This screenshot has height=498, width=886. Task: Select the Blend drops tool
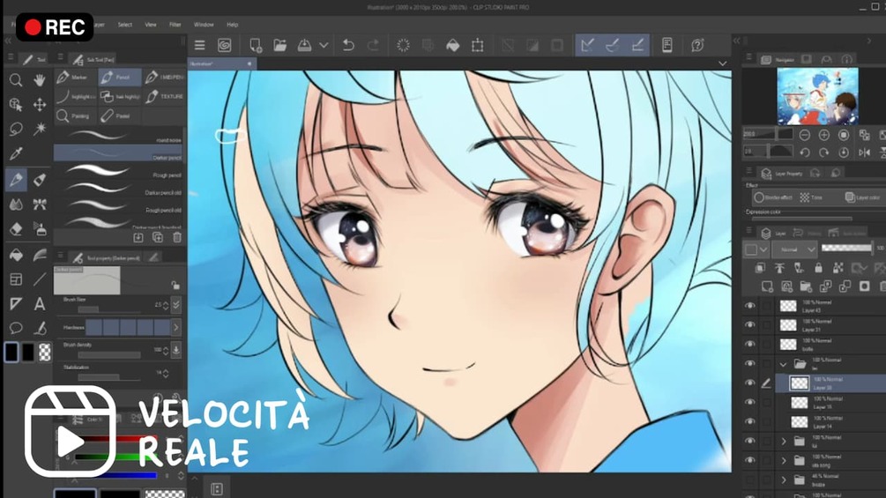16,204
